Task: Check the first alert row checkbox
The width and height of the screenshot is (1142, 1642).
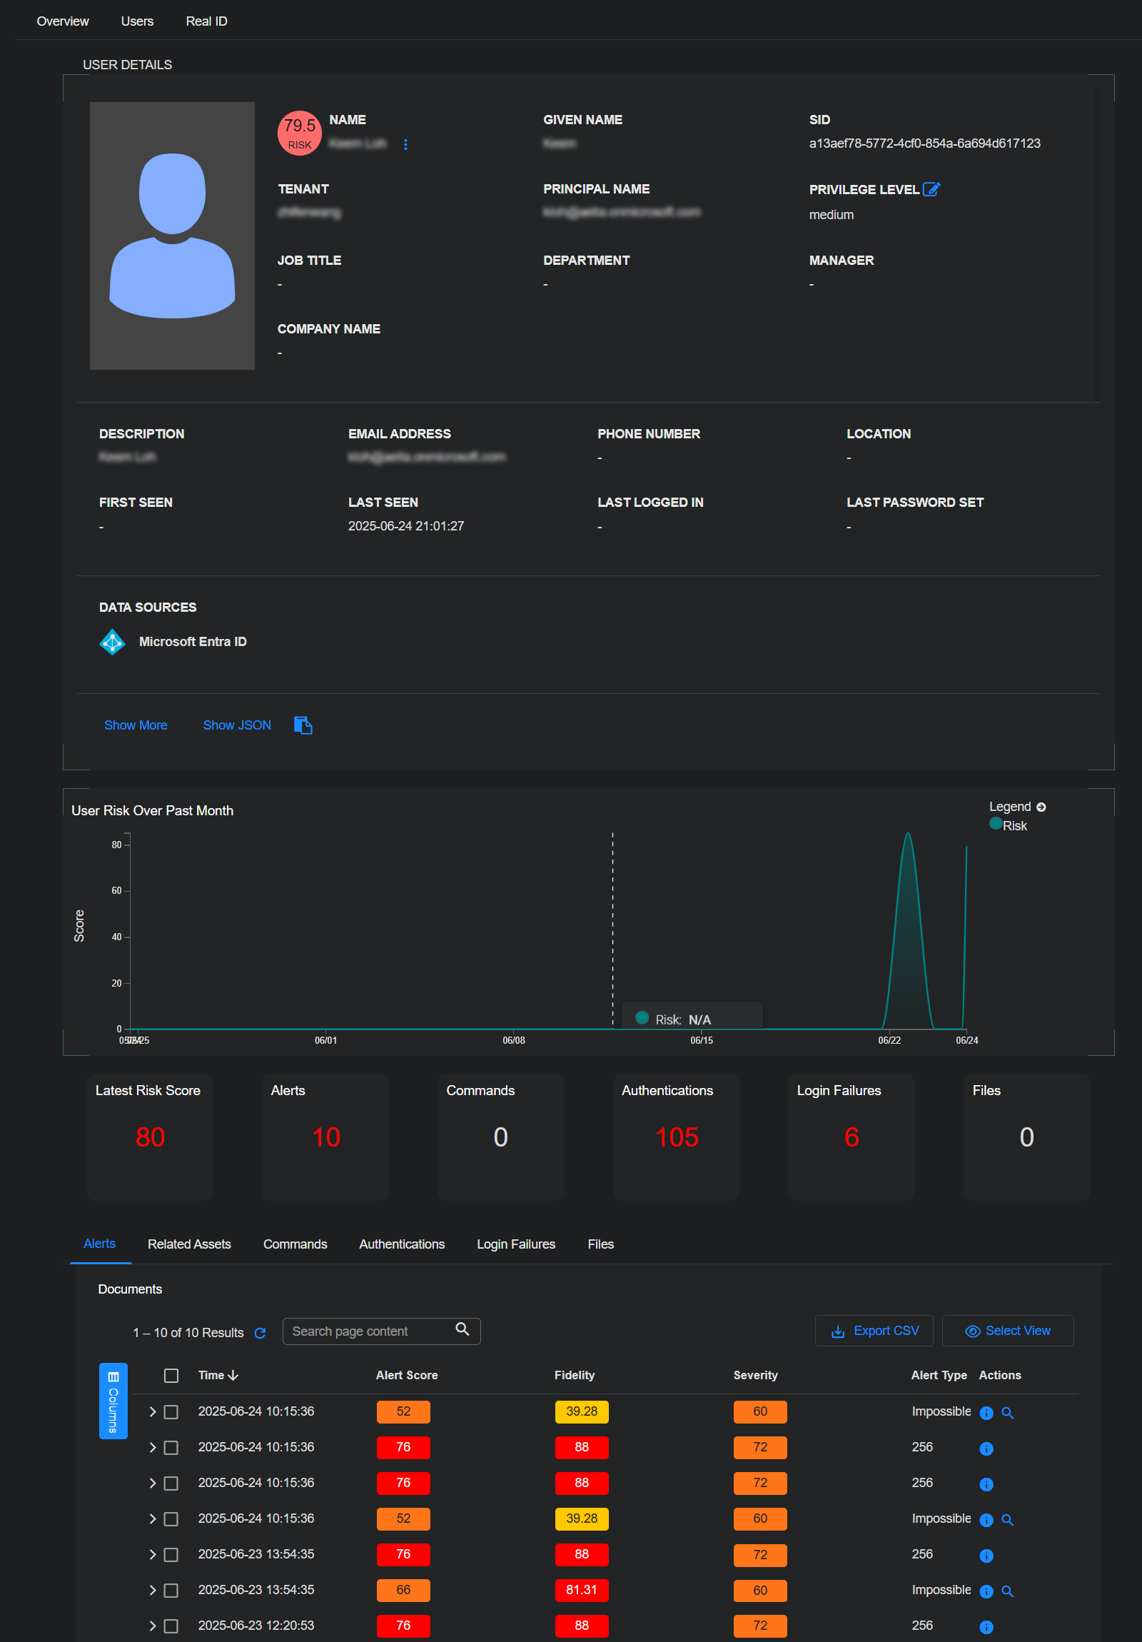Action: tap(171, 1411)
